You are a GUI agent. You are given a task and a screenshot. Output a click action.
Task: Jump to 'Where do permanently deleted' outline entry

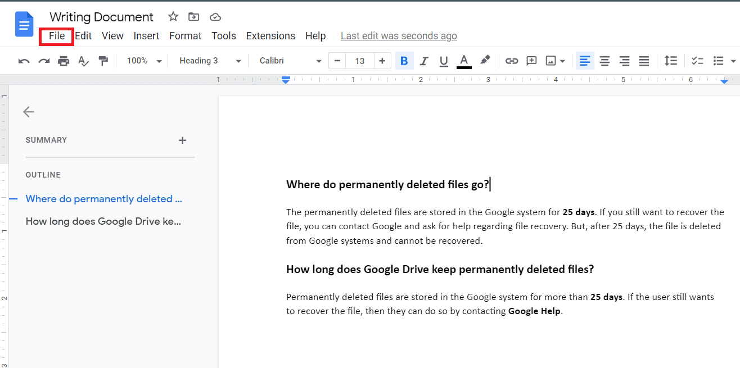104,199
